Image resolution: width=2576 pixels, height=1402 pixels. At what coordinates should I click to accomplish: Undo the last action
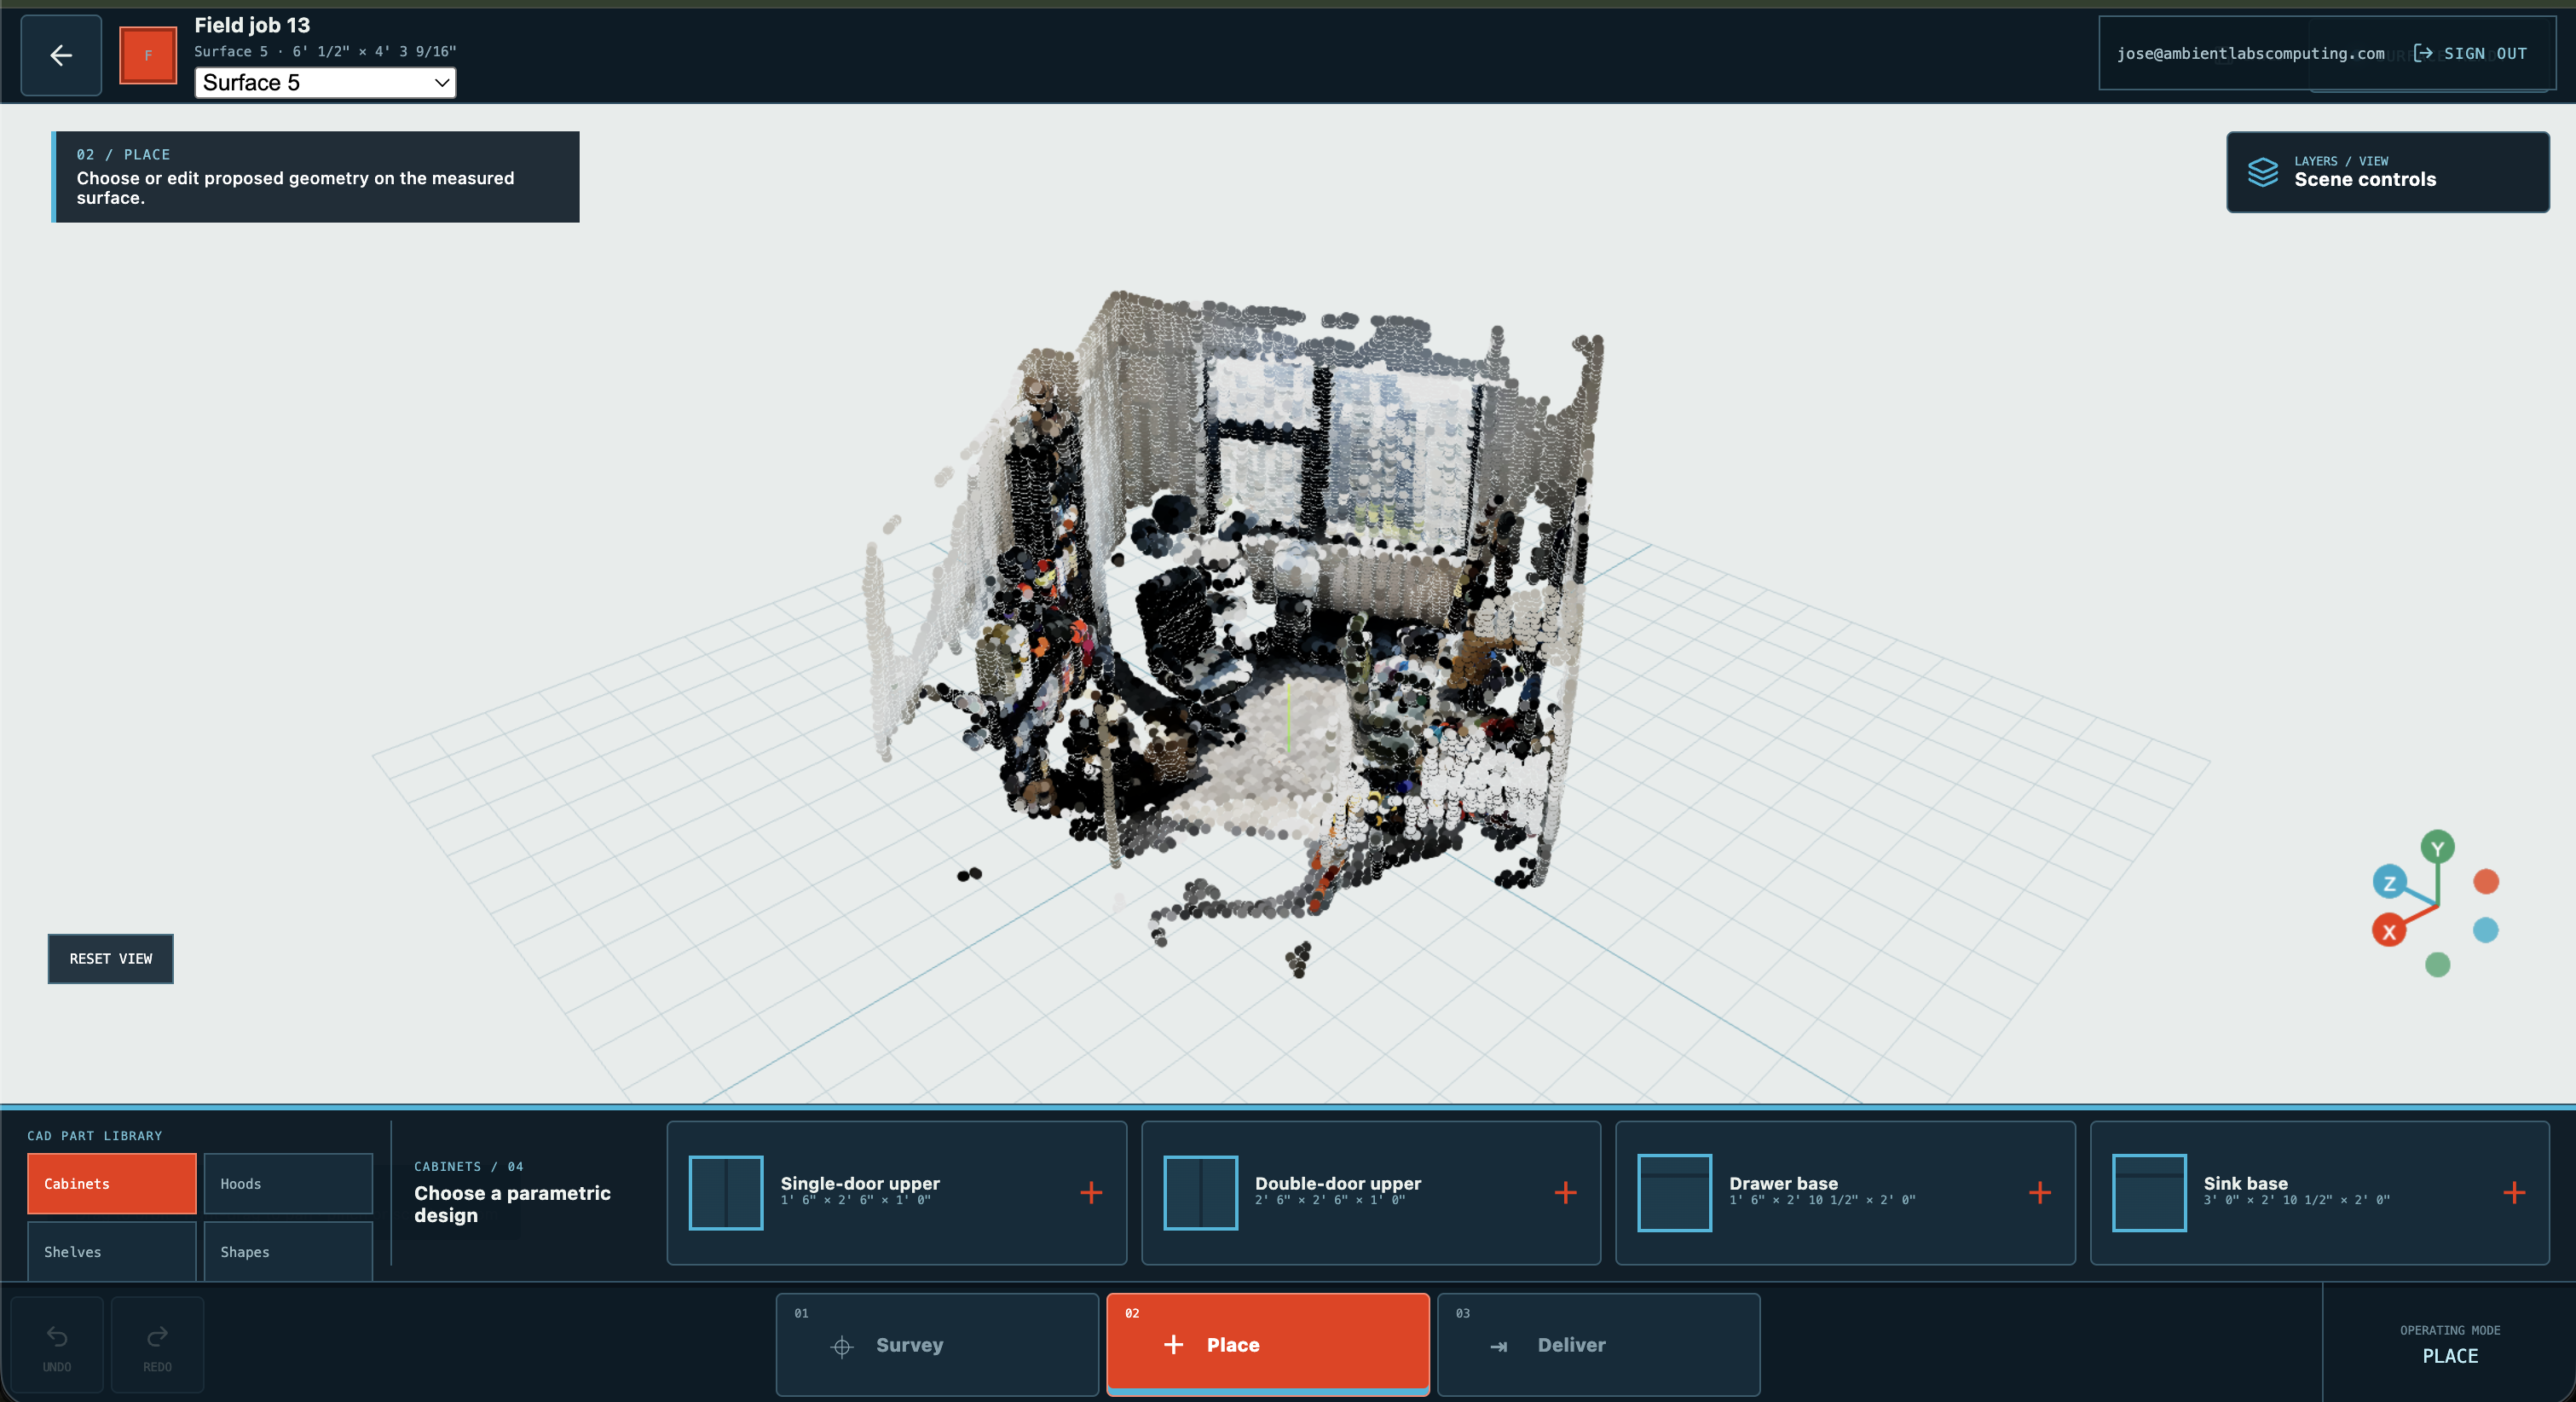(57, 1345)
